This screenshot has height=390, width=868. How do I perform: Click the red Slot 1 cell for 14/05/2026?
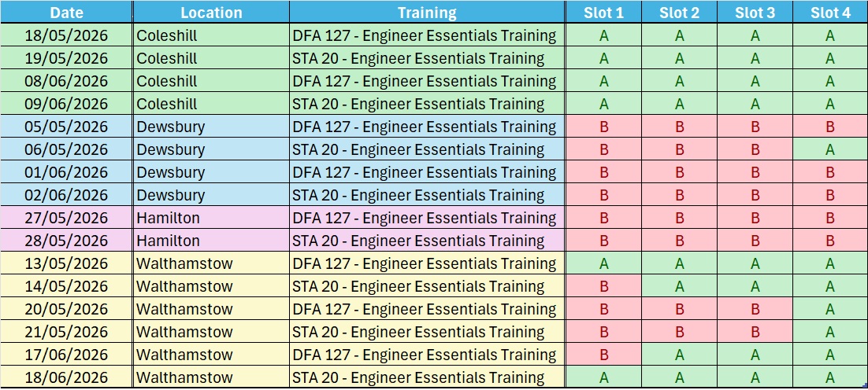point(603,286)
